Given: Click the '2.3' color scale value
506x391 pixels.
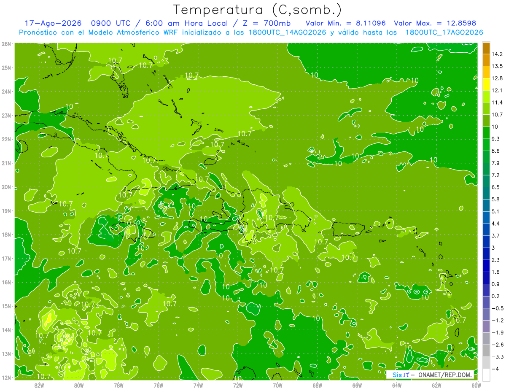Looking at the screenshot, I should [x=495, y=260].
